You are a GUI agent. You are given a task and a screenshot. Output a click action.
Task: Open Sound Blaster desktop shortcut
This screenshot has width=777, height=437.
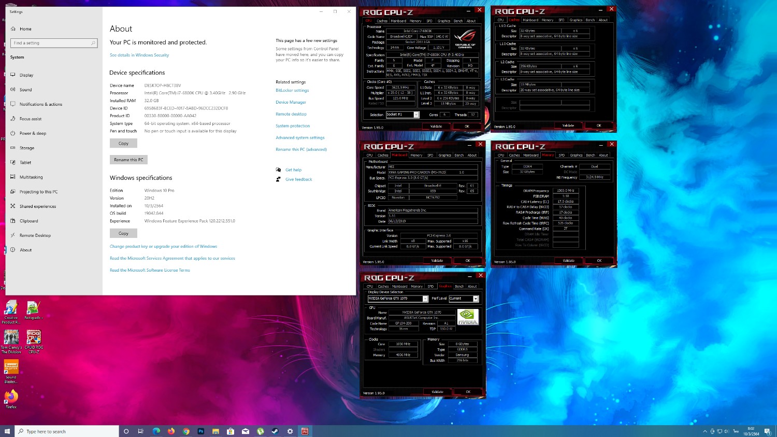tap(11, 371)
